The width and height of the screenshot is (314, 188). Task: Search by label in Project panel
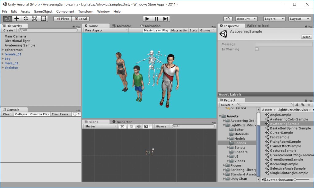pos(303,105)
